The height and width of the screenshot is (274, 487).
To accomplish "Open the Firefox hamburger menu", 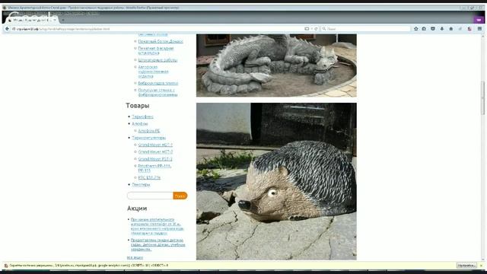I will coord(479,29).
